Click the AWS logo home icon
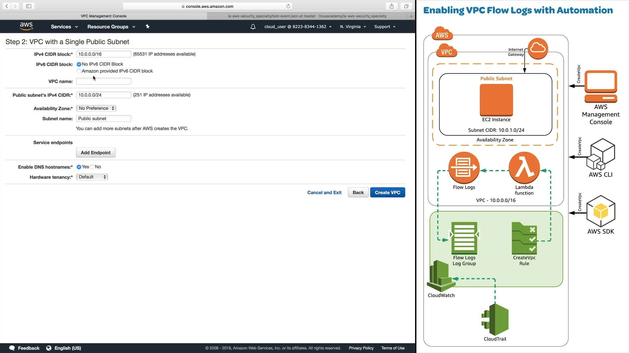The width and height of the screenshot is (629, 353). tap(26, 26)
